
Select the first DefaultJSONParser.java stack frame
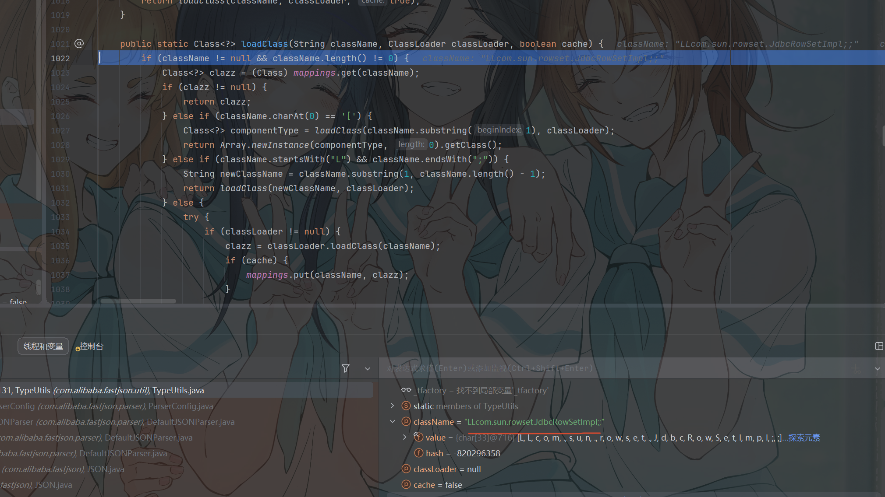[x=186, y=422]
